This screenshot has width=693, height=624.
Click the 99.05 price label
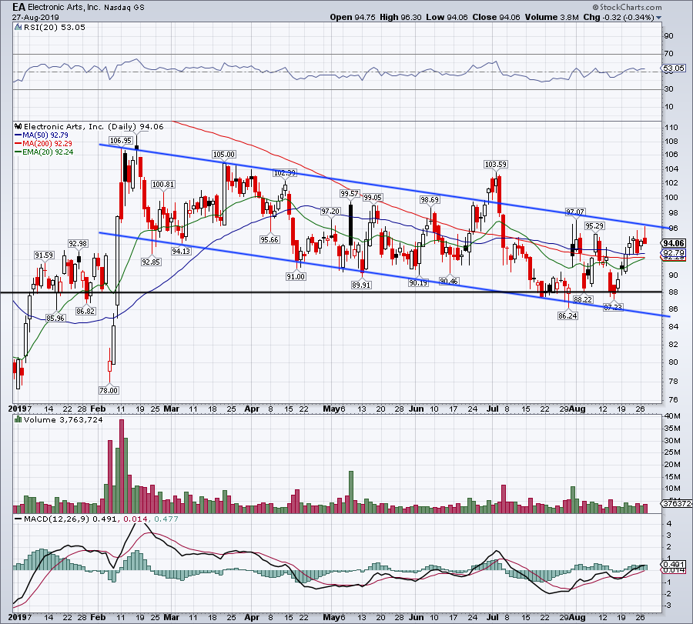(373, 198)
